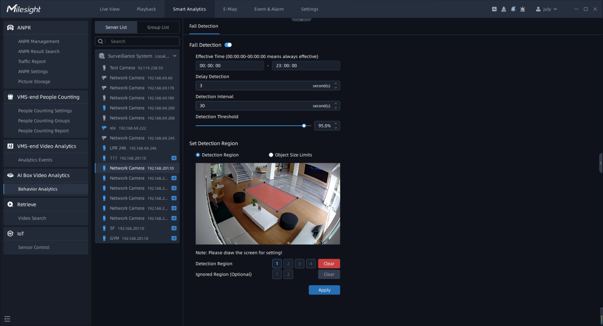Click the Detection Threshold slider handle
The image size is (603, 326).
point(304,125)
